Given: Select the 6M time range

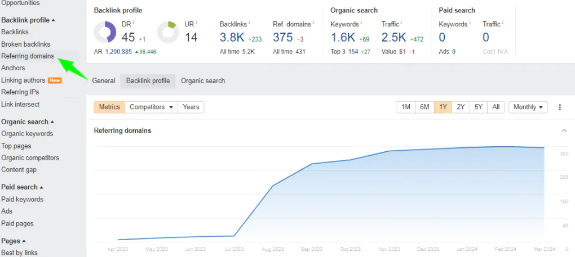Looking at the screenshot, I should [424, 107].
